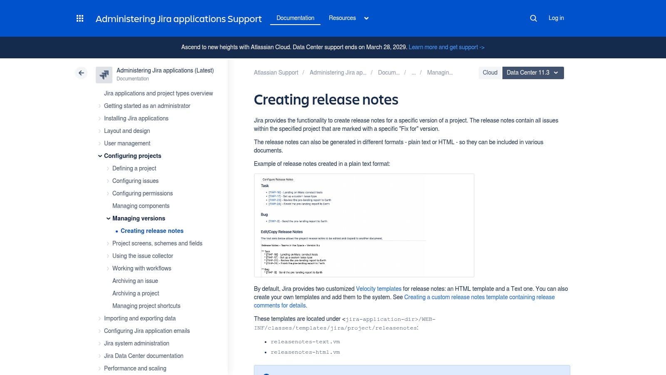This screenshot has height=375, width=666.
Task: Expand Installing Jira applications section
Action: coord(100,118)
